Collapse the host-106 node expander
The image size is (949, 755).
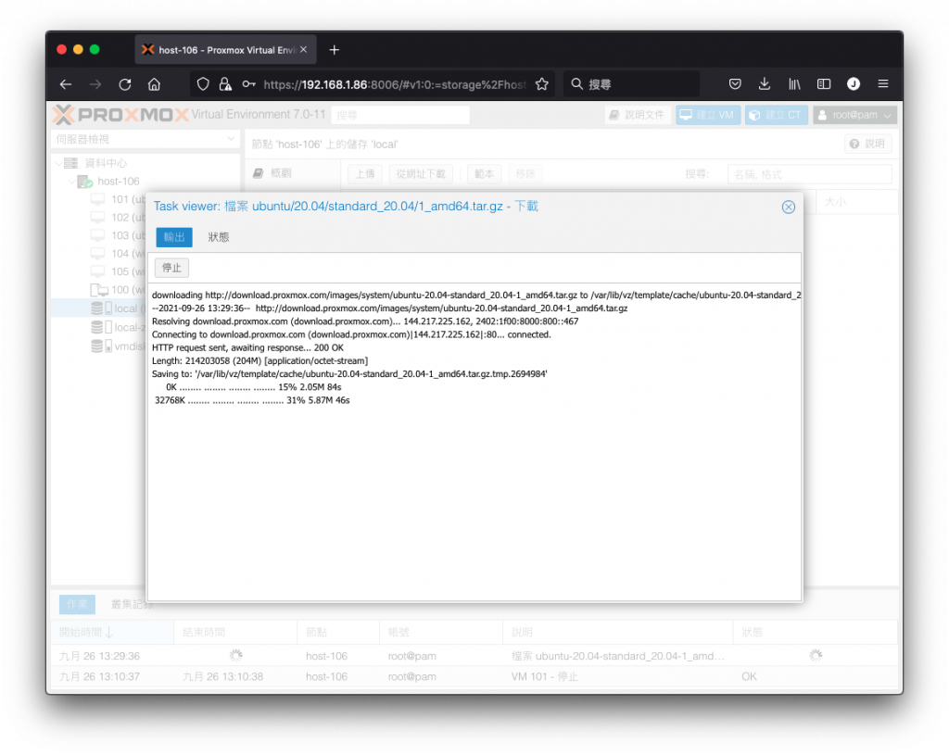[x=71, y=181]
